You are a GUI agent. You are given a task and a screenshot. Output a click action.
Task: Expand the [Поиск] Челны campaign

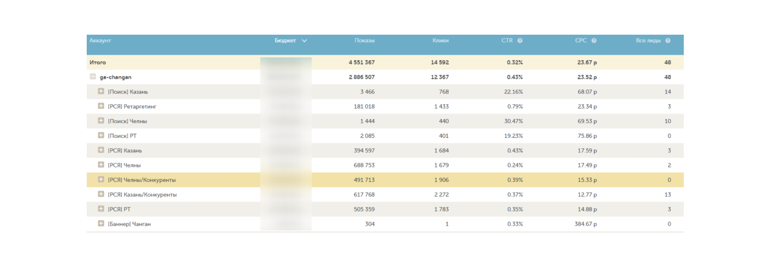click(x=101, y=121)
